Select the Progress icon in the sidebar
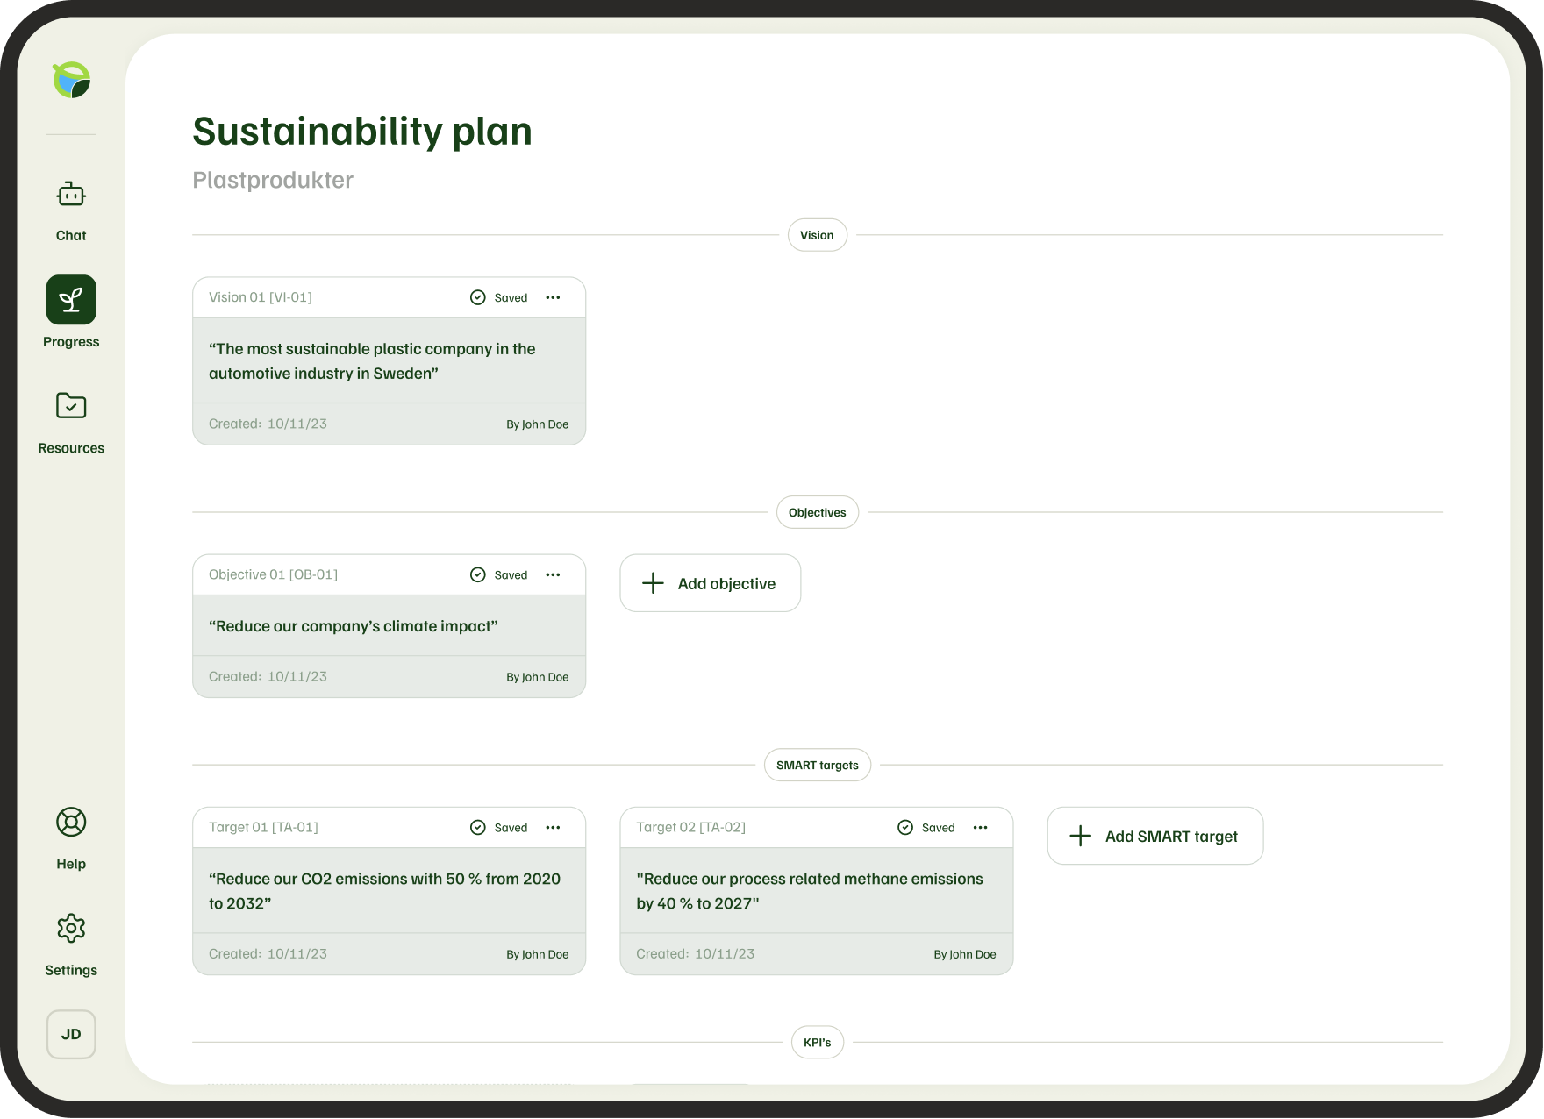1544x1119 pixels. pyautogui.click(x=70, y=300)
